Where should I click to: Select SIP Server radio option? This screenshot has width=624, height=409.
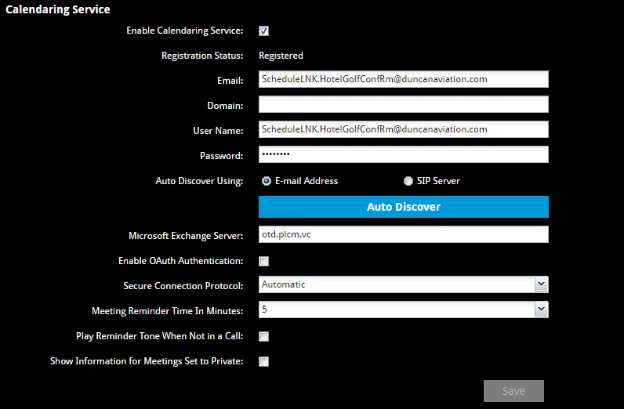(408, 181)
